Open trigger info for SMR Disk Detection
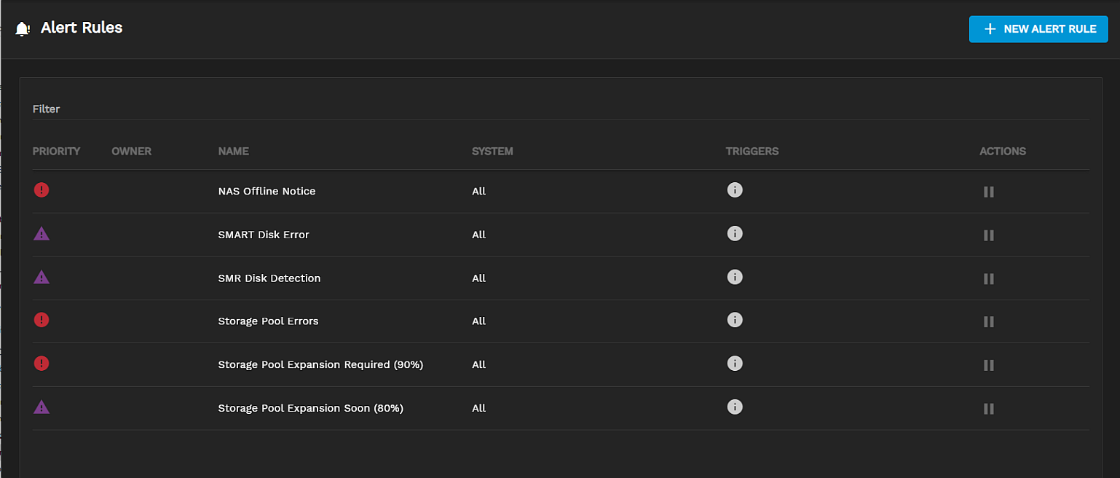1120x478 pixels. pos(735,277)
